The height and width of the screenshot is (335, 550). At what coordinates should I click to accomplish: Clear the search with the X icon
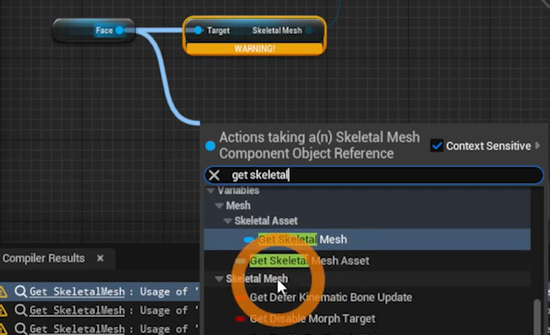pyautogui.click(x=214, y=175)
